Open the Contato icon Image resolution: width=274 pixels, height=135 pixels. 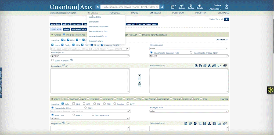pyautogui.click(x=200, y=6)
